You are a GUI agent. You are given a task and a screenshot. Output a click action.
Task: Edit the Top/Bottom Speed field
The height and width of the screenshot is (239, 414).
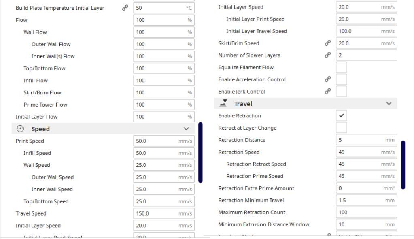click(164, 201)
